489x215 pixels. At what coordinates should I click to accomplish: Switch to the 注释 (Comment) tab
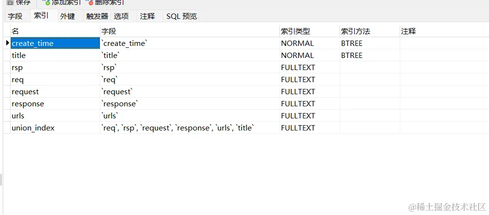[x=147, y=16]
